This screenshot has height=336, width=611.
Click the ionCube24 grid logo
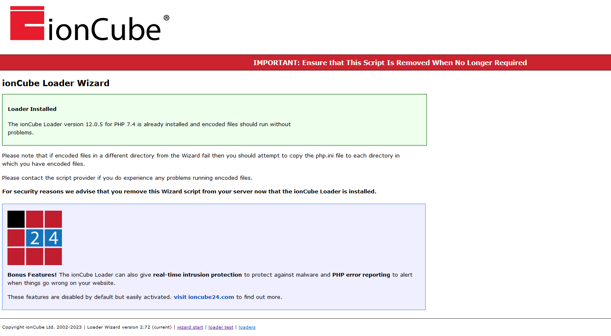click(x=35, y=238)
